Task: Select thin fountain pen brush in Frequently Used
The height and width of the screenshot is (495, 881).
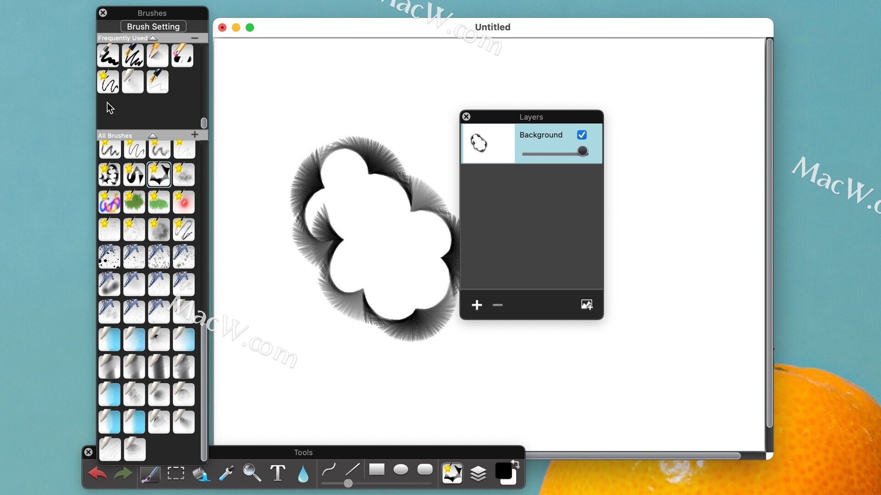Action: pos(157,82)
